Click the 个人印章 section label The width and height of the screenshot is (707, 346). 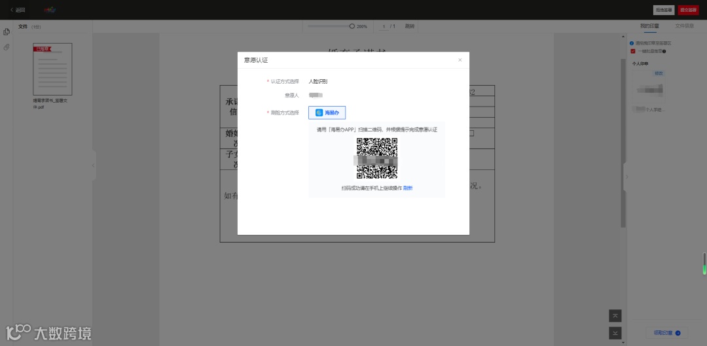pos(640,64)
